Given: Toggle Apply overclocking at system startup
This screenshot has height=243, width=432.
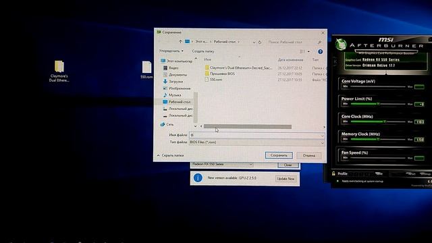Looking at the screenshot, I should (x=337, y=182).
